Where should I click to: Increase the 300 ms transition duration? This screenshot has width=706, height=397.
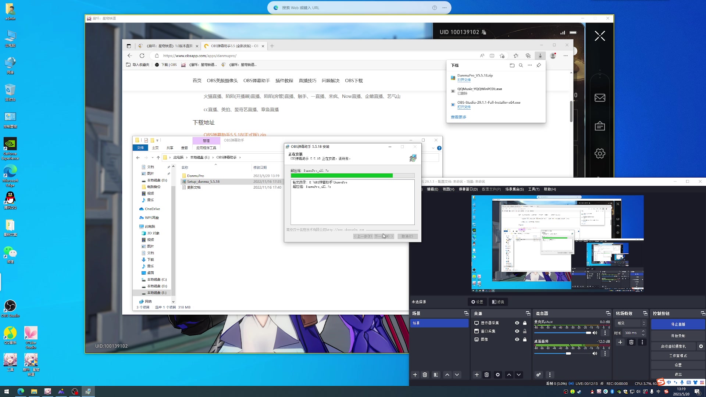(x=643, y=331)
